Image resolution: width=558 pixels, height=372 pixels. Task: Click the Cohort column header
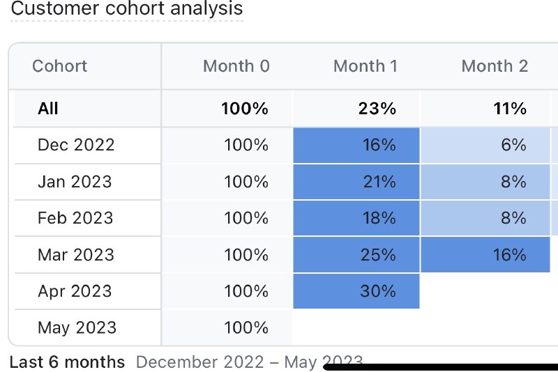[x=60, y=66]
